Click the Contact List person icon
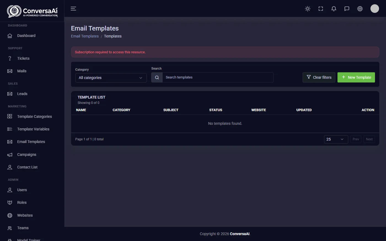 [10, 167]
